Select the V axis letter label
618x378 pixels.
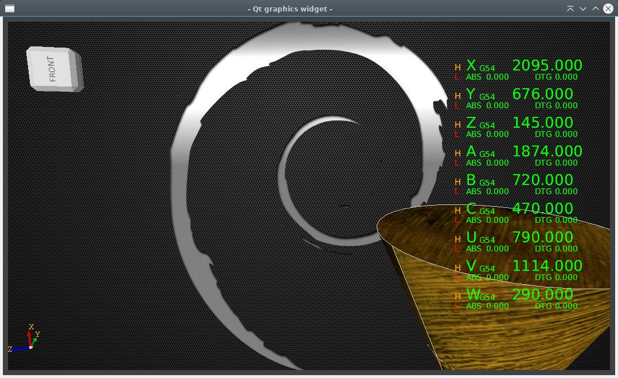471,266
